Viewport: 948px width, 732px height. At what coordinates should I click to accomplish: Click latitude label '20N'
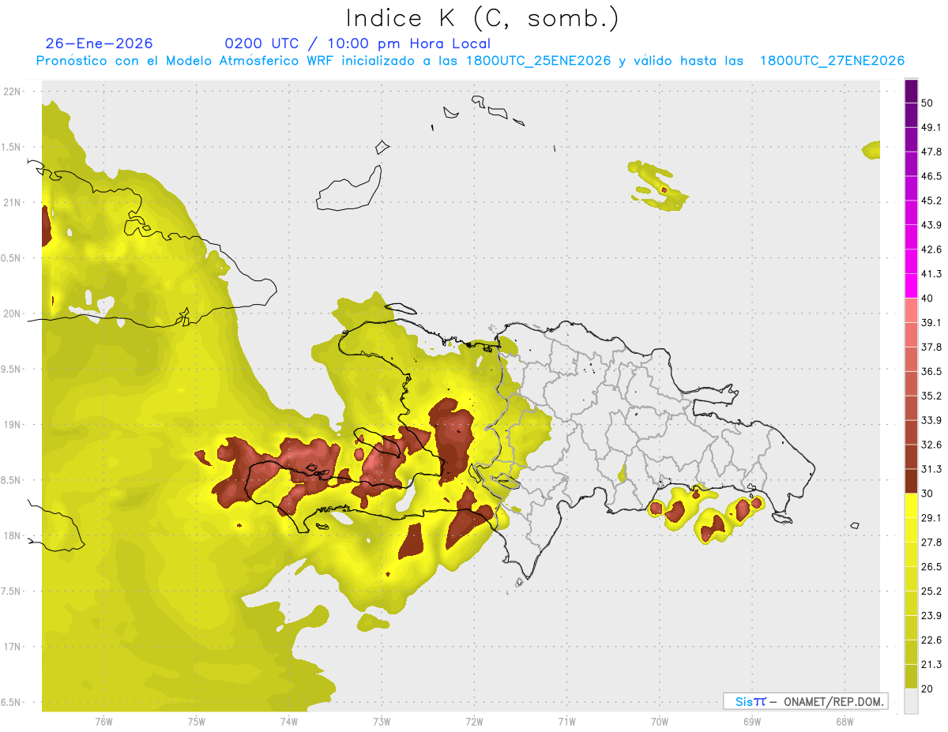11,313
